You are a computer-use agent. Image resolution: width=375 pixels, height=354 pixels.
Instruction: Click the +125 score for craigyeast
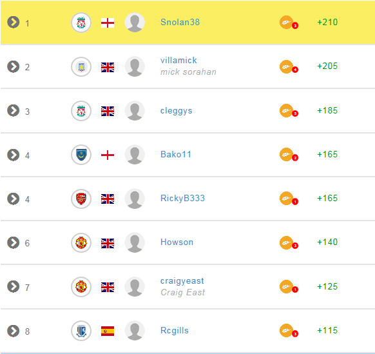point(327,286)
